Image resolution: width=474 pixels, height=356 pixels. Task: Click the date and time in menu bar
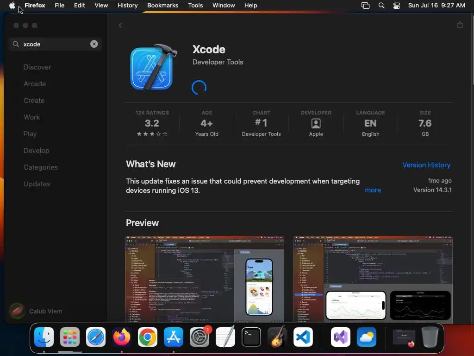point(436,6)
